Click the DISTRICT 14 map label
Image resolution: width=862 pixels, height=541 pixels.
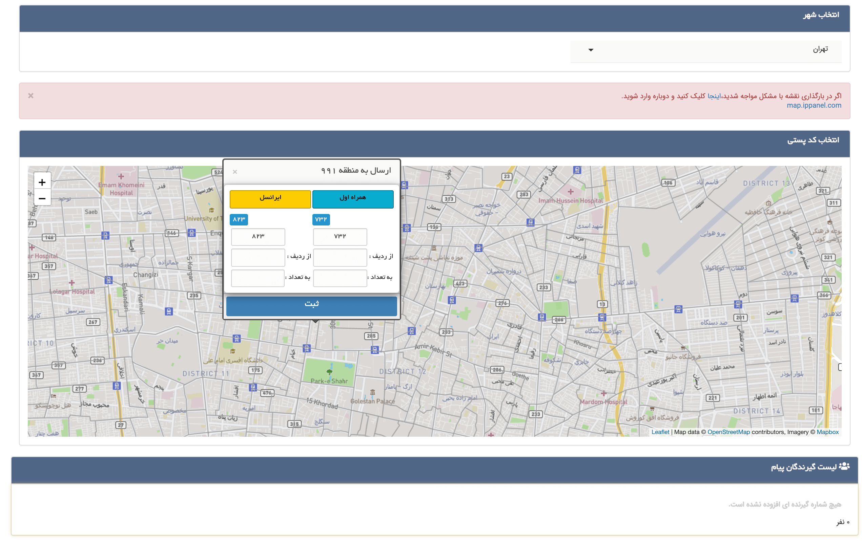point(757,411)
